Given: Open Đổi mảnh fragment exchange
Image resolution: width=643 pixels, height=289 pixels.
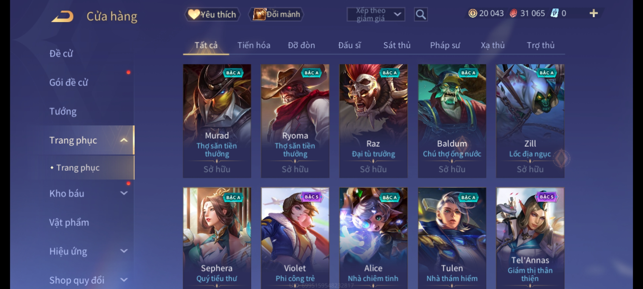Looking at the screenshot, I should point(276,14).
